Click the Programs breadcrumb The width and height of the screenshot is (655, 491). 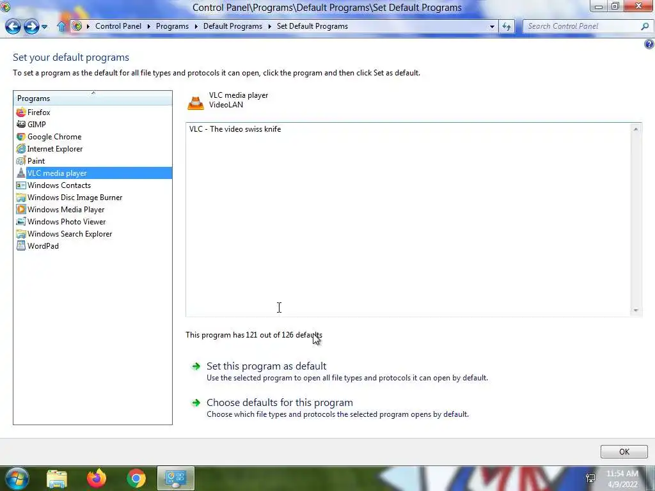[x=172, y=26]
